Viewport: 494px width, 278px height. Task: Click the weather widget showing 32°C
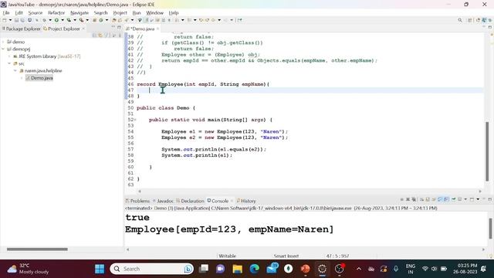(28, 269)
